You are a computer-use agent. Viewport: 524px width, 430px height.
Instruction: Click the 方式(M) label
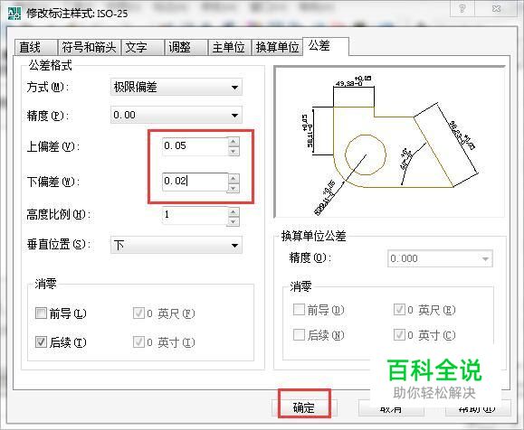point(47,88)
